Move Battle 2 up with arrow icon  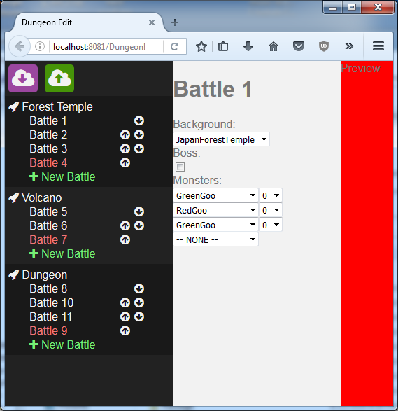click(x=125, y=134)
